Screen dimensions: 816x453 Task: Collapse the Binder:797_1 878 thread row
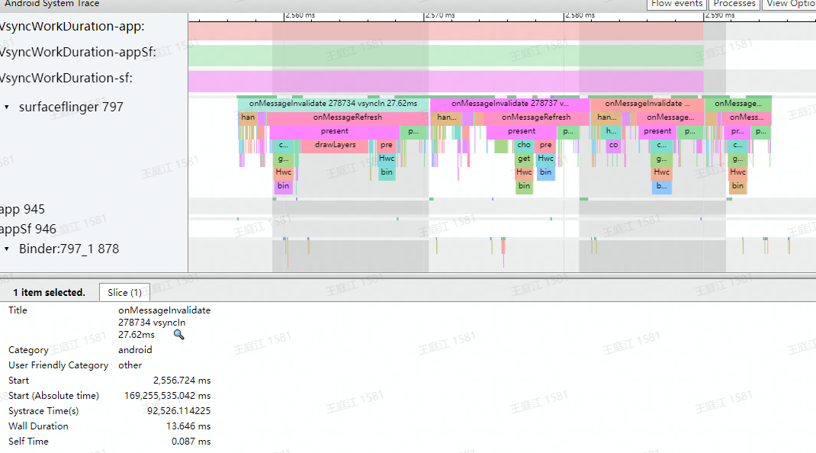point(7,249)
